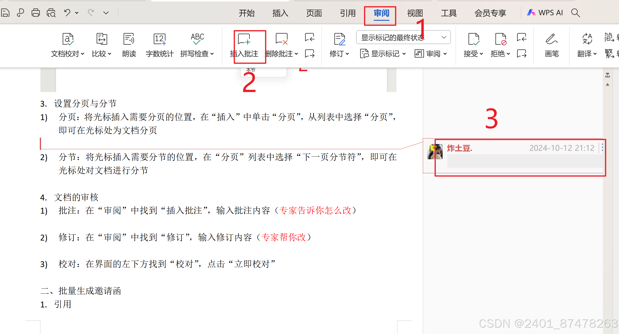Toggle Track Changes (修订) button
The height and width of the screenshot is (334, 619).
point(339,39)
